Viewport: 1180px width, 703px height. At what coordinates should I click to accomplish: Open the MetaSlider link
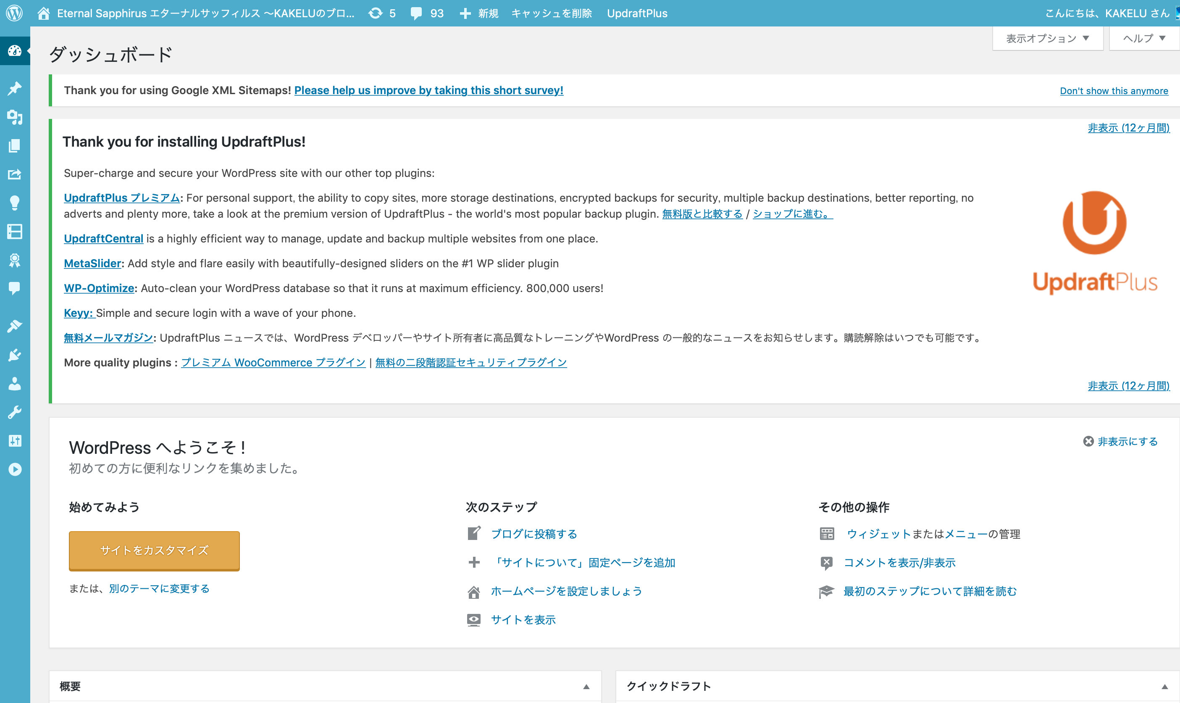click(x=92, y=263)
